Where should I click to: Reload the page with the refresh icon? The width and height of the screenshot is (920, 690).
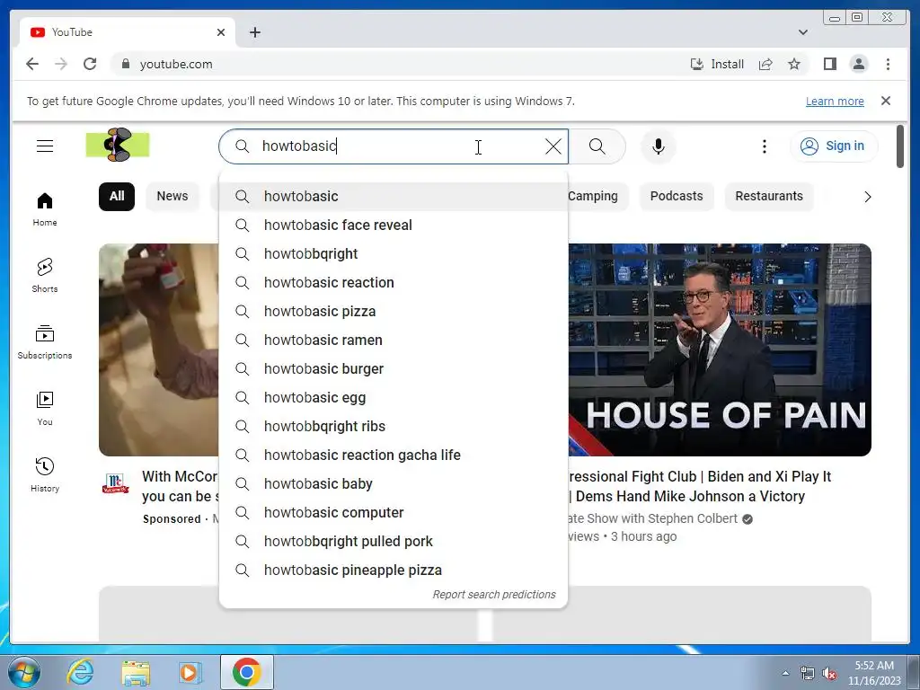coord(90,64)
